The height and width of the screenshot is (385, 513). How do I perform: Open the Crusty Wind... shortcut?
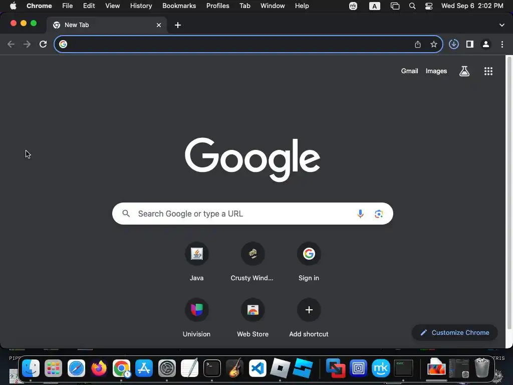[x=252, y=262]
